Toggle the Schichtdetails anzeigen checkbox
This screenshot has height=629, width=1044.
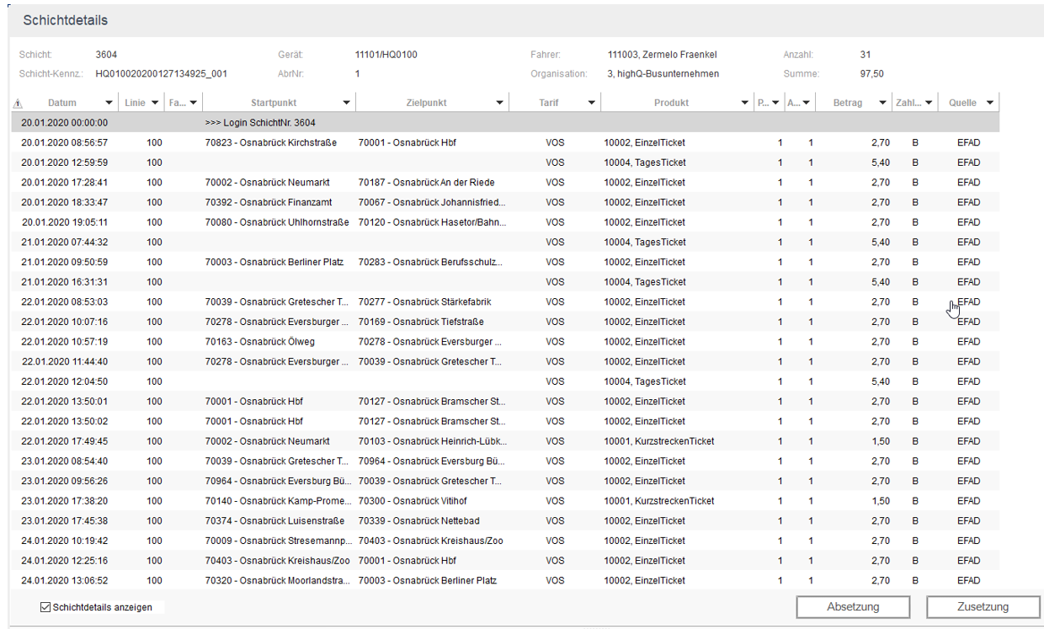point(45,606)
